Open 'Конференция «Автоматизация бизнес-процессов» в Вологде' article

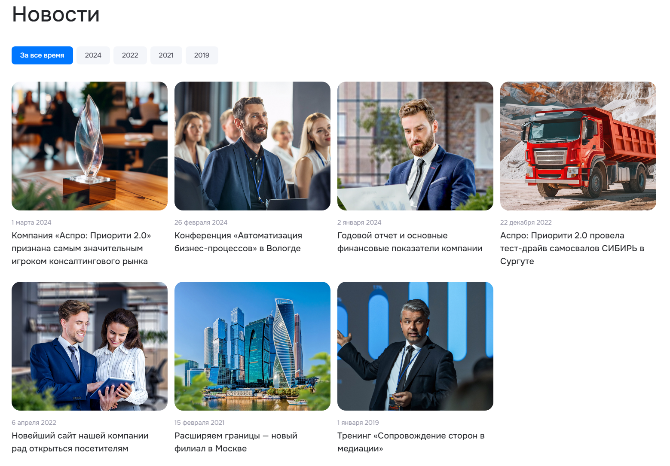238,242
